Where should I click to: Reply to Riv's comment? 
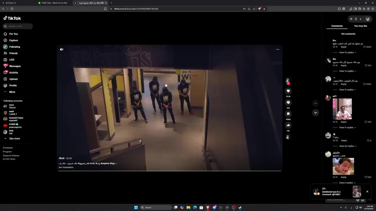pos(343,66)
